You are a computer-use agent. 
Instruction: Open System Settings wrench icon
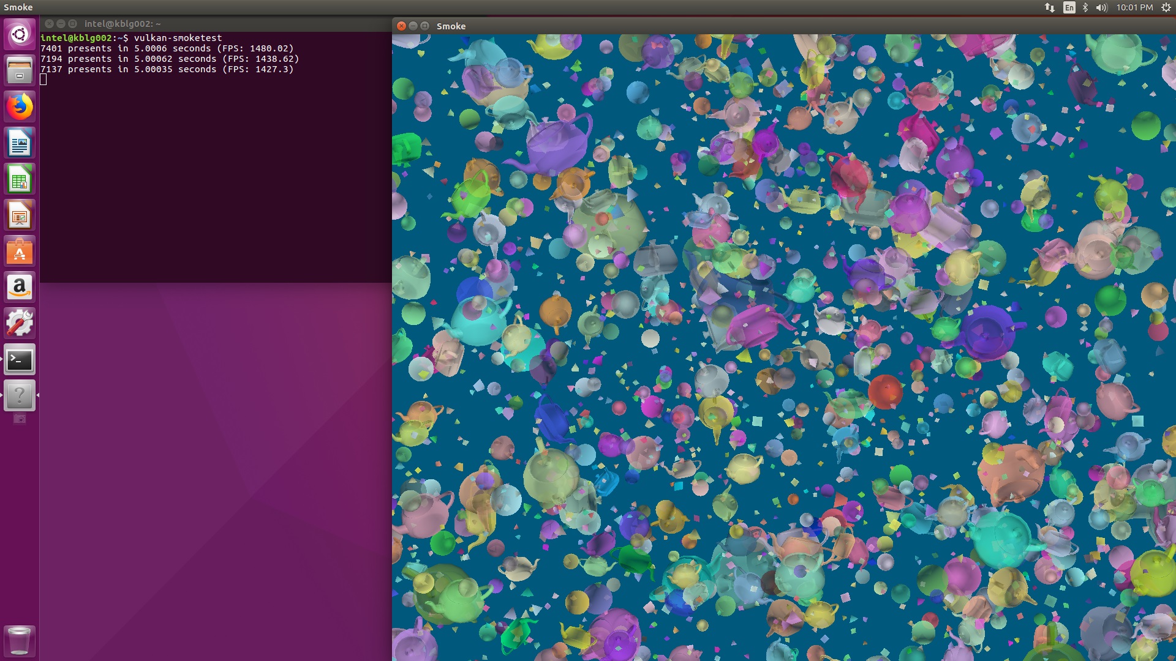pyautogui.click(x=20, y=324)
